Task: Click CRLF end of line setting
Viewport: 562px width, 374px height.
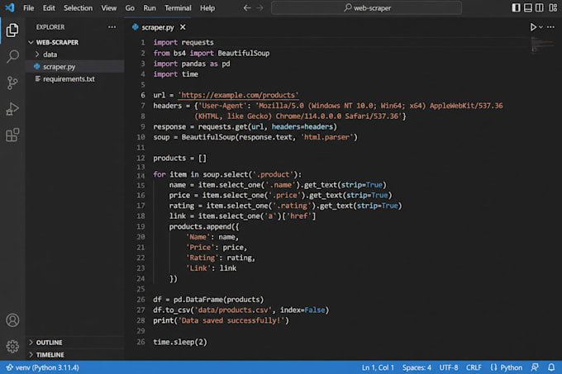Action: (x=474, y=367)
